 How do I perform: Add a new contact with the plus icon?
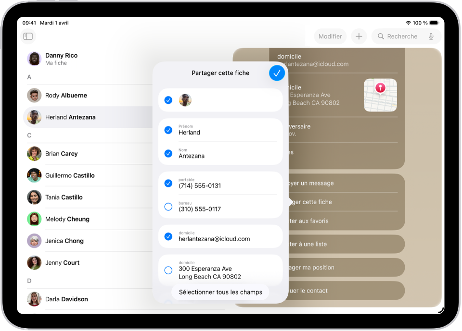click(x=359, y=37)
